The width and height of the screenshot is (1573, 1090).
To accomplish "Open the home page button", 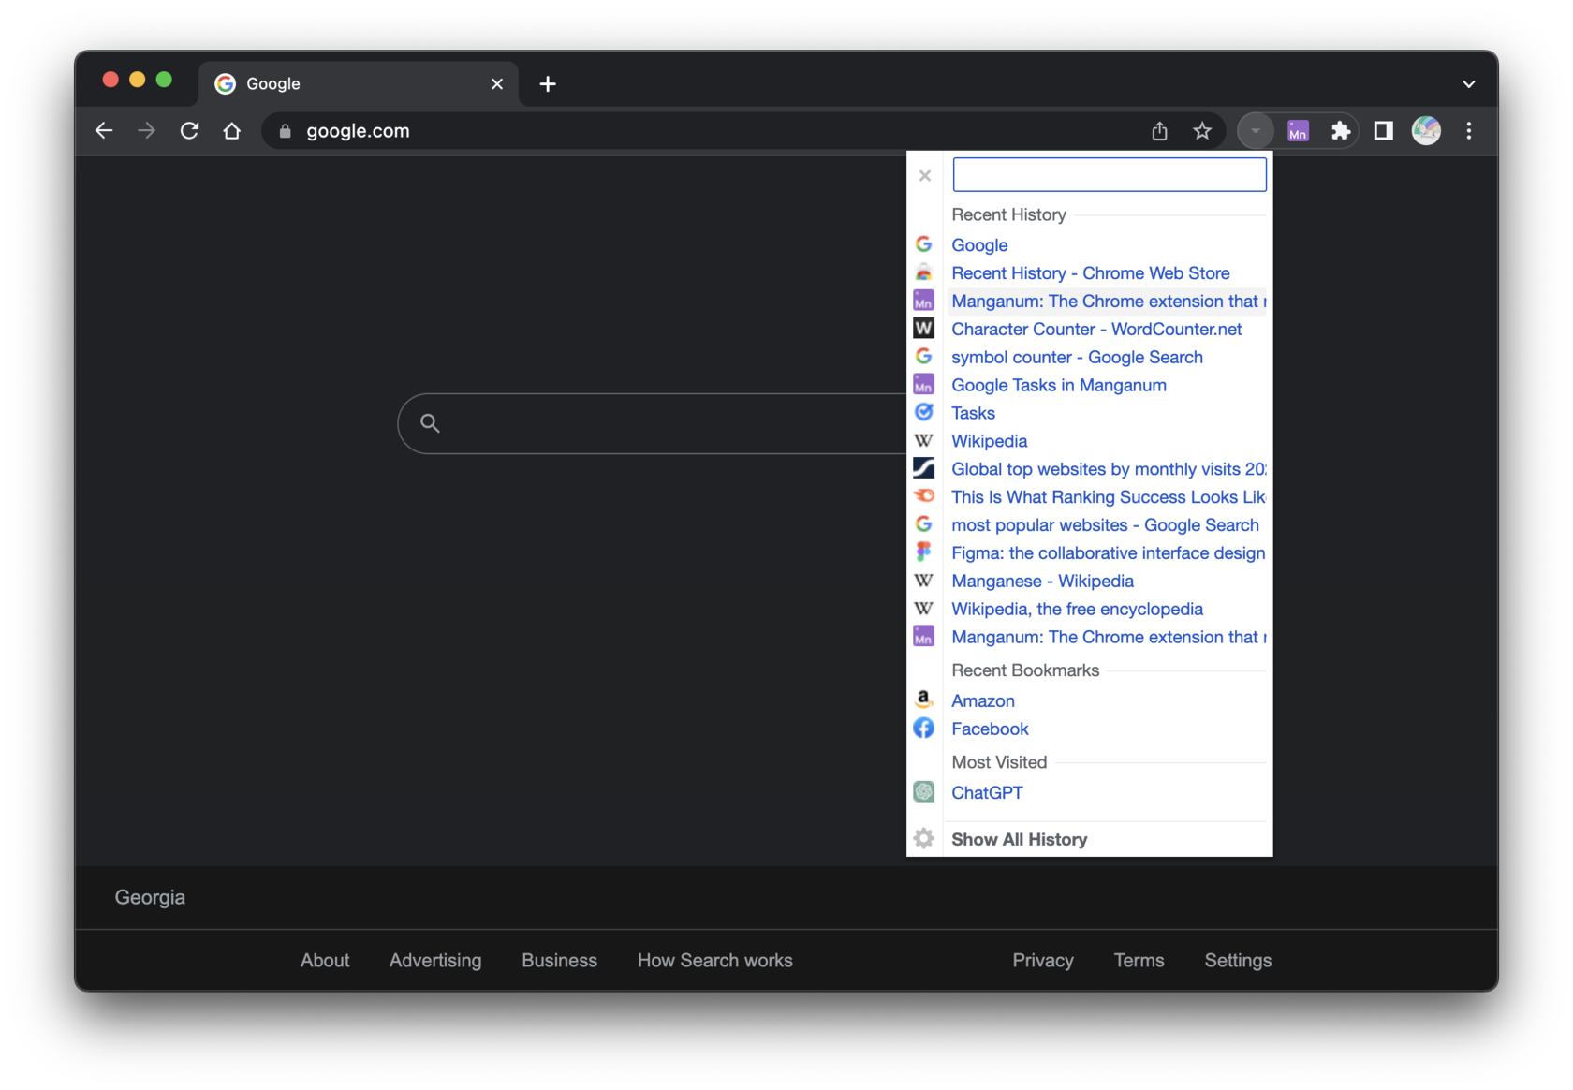I will point(232,131).
